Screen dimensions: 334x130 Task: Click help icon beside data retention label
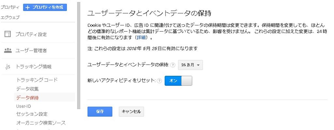point(173,65)
